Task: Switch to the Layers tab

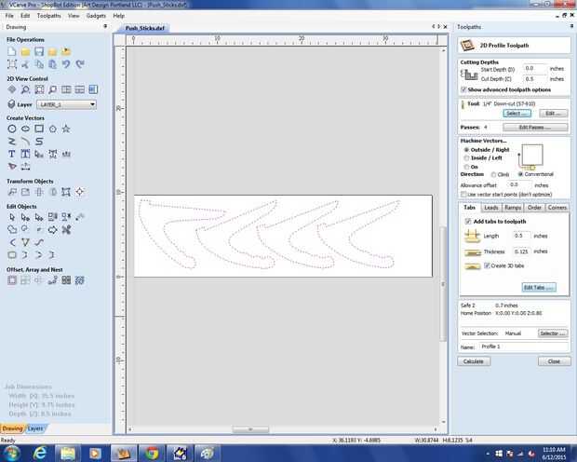Action: click(x=35, y=428)
